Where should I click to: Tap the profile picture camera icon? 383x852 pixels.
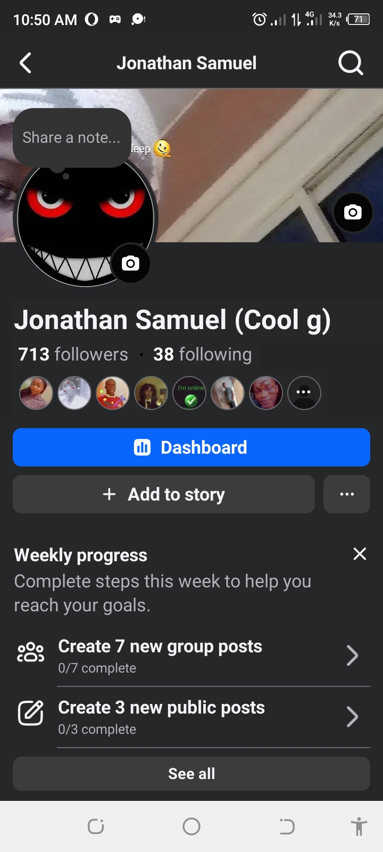pyautogui.click(x=130, y=263)
